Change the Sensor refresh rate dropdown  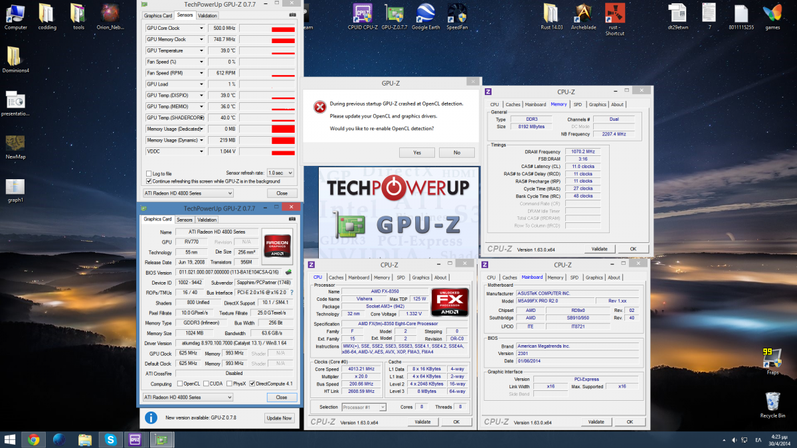pyautogui.click(x=280, y=173)
